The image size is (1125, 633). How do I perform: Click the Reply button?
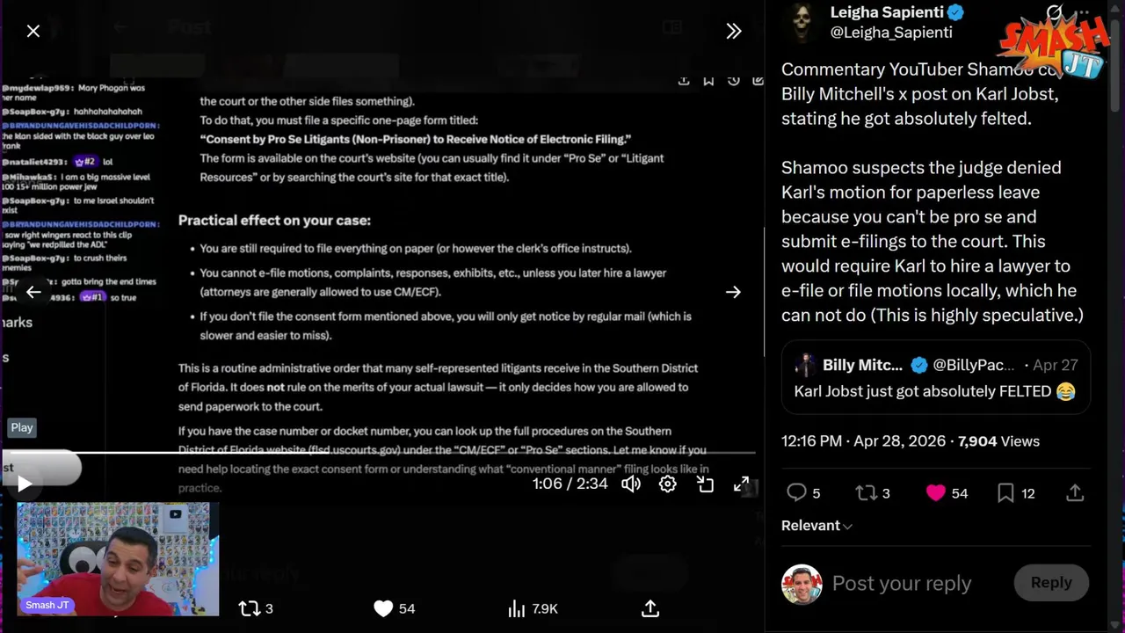point(1051,583)
